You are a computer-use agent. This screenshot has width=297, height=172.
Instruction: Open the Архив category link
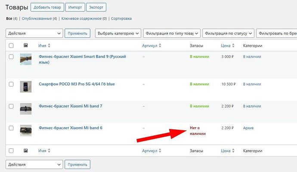[x=248, y=128]
